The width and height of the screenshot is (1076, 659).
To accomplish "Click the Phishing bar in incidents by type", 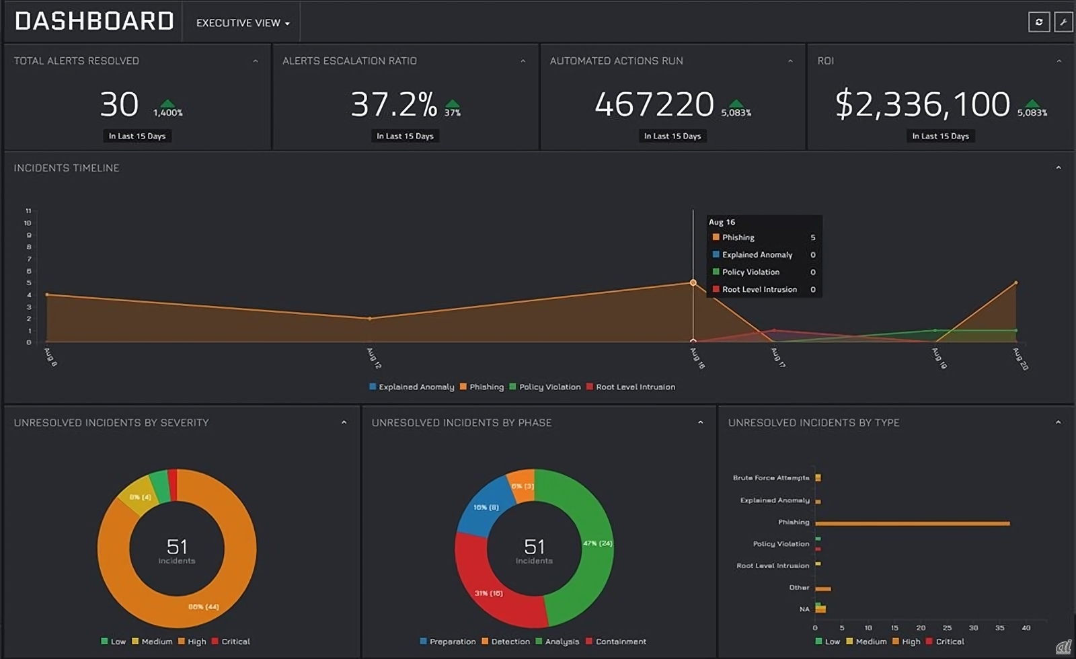I will pos(911,523).
